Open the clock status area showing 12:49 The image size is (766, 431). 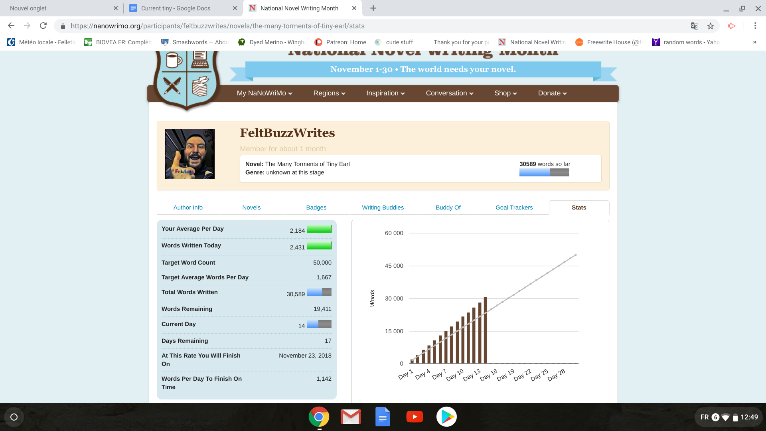tap(749, 417)
